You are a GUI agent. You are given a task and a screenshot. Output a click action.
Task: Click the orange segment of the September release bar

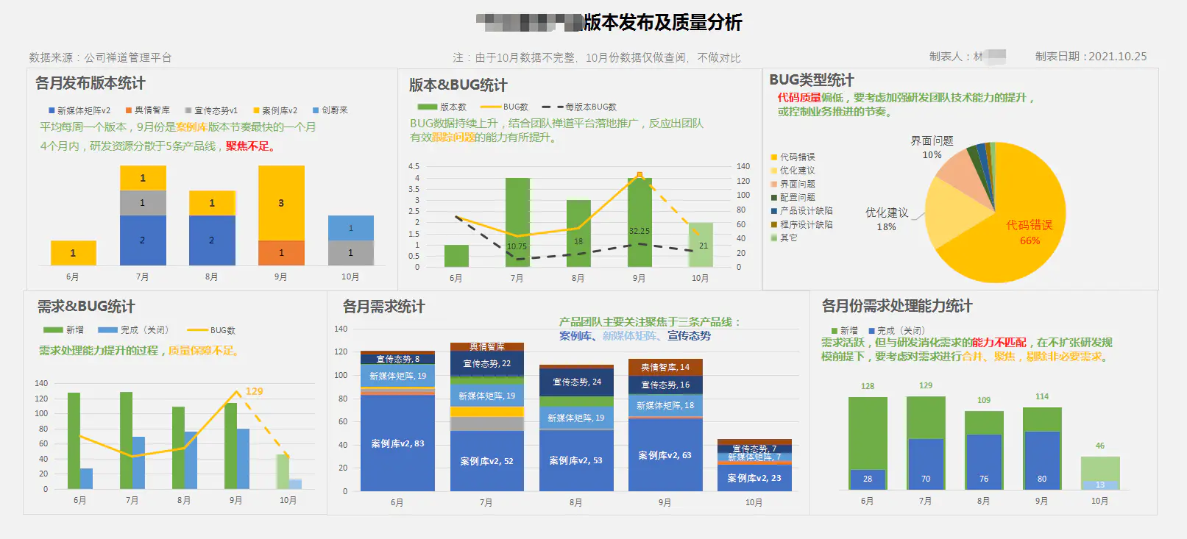click(281, 253)
